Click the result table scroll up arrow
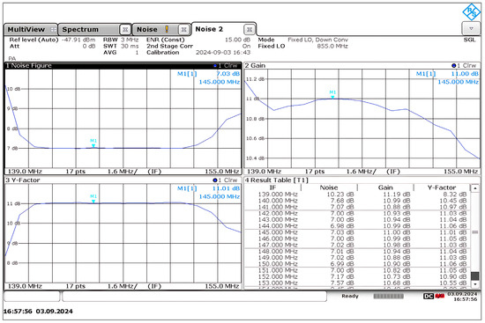The image size is (485, 323). pyautogui.click(x=474, y=187)
